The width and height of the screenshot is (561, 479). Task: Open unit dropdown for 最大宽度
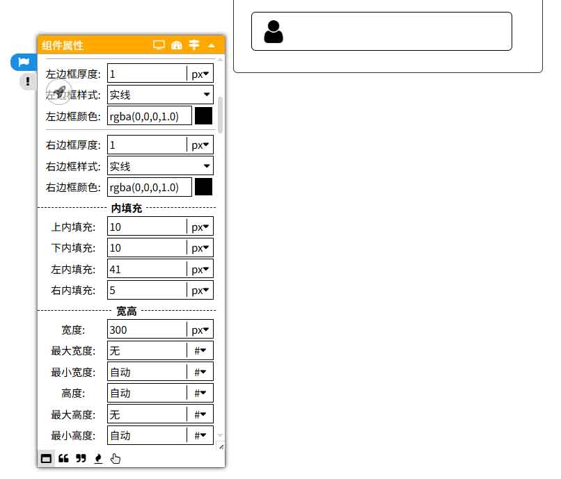click(200, 351)
